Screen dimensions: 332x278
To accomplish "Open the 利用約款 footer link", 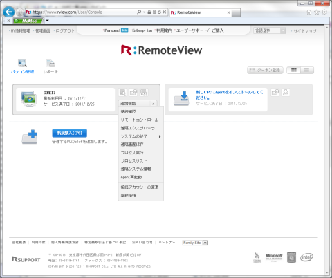I will coord(38,242).
